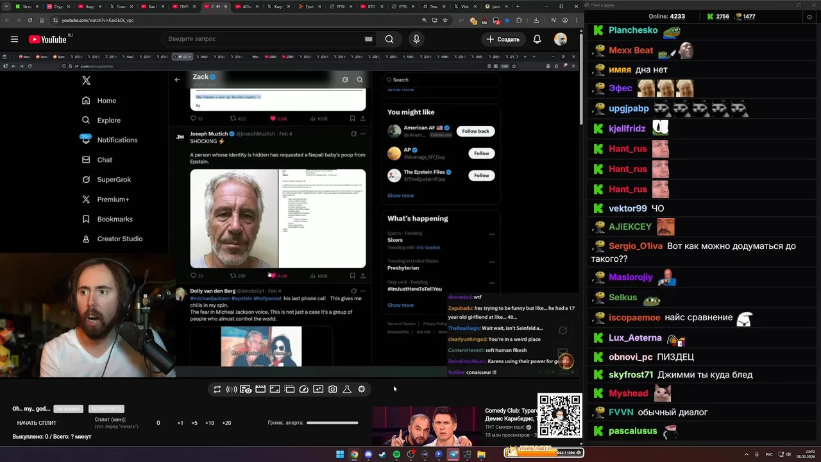Open the gear settings icon in the player toolbar

coord(362,389)
